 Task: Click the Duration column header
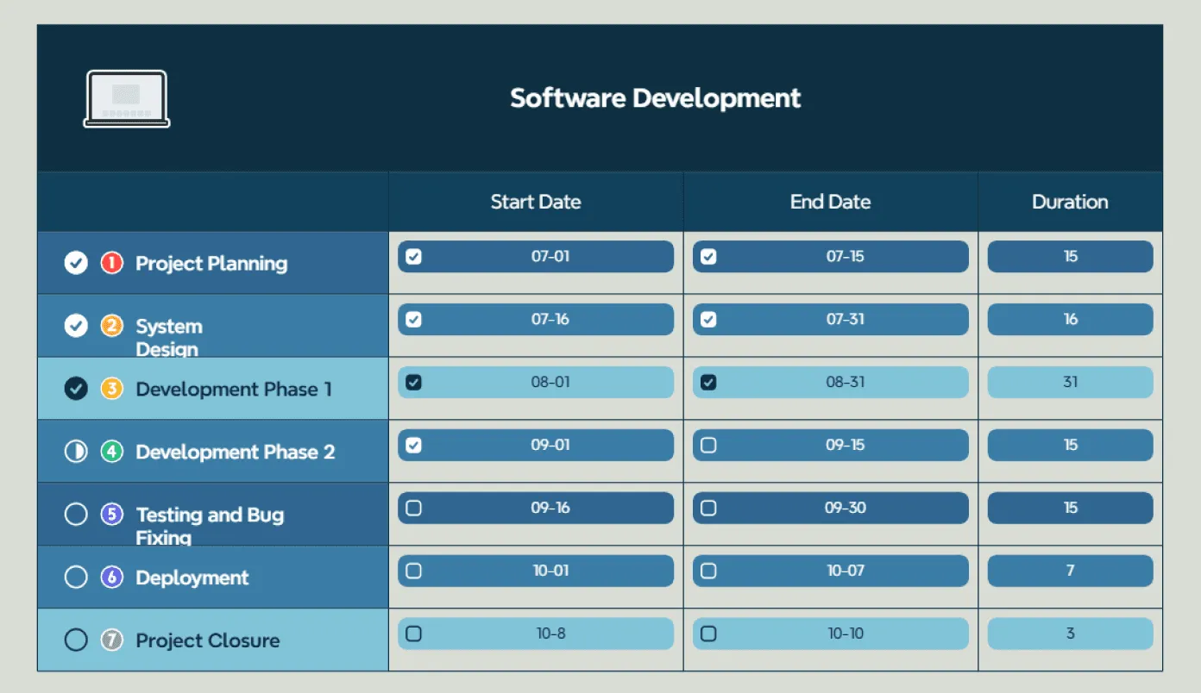pos(1070,203)
